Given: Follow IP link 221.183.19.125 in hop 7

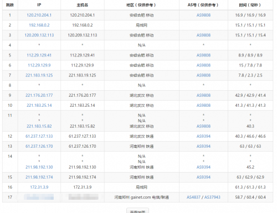Looking at the screenshot, I should pos(39,75).
